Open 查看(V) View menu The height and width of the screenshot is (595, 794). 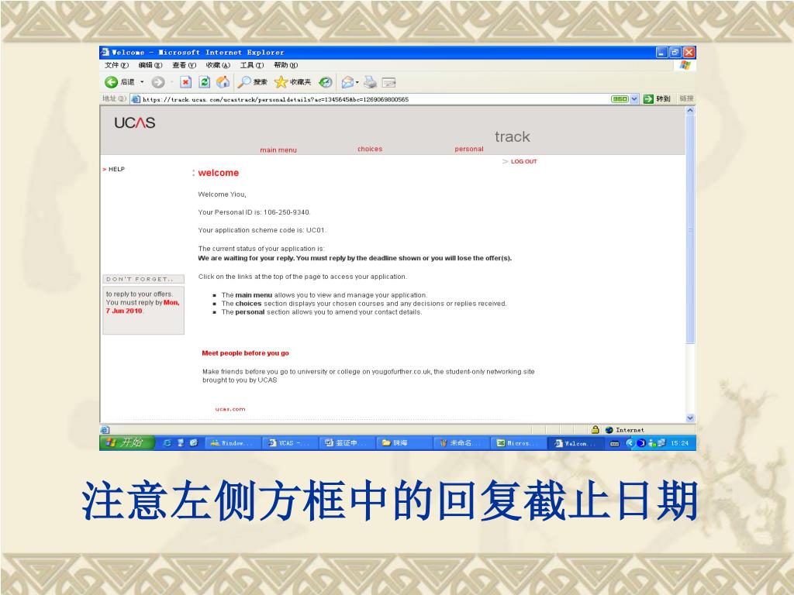184,65
